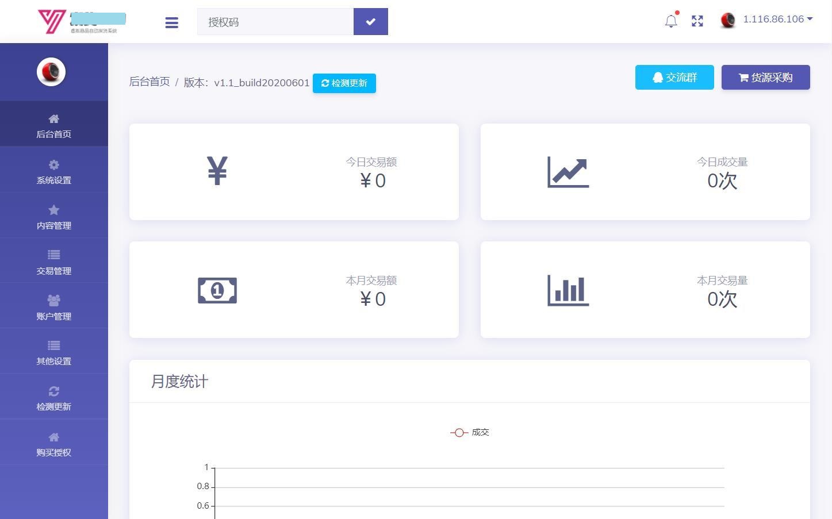Click the 检测更新 button beside version

point(344,83)
